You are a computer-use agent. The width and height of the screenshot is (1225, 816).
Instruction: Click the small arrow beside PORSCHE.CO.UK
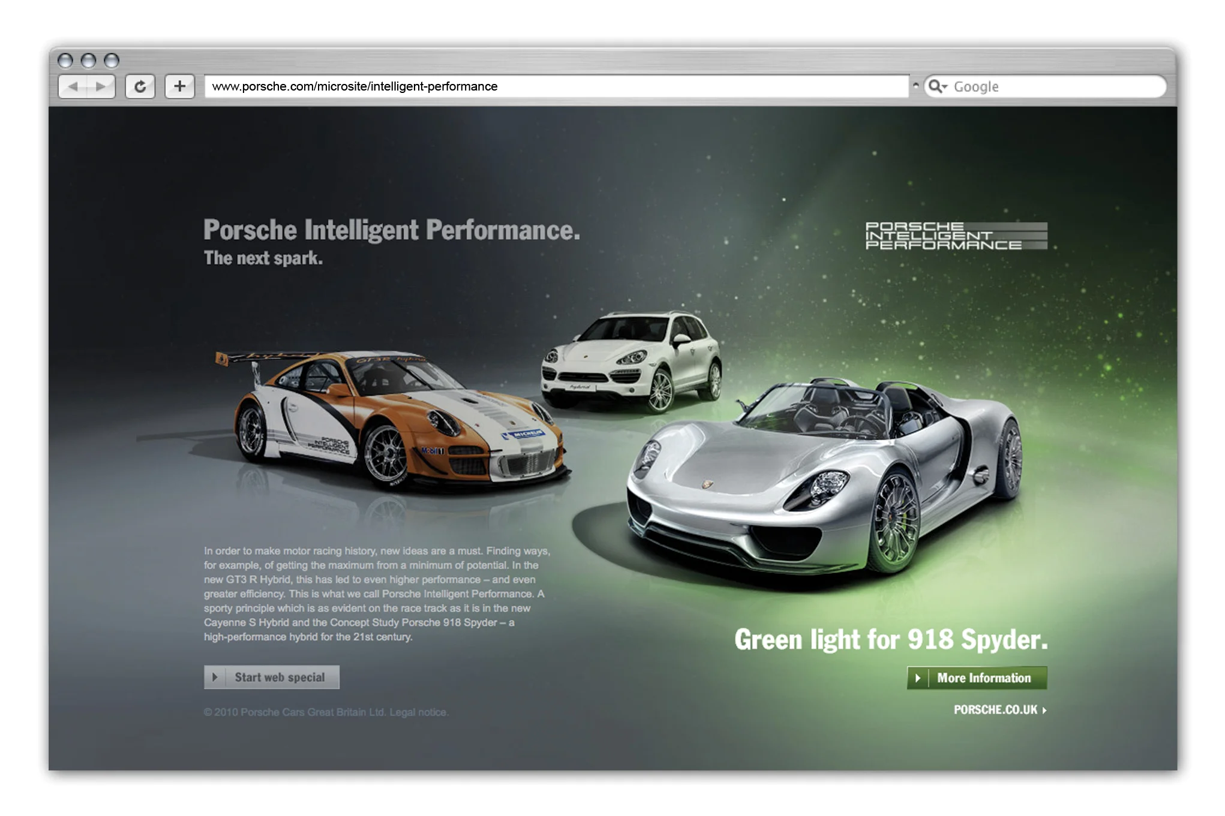coord(1044,710)
